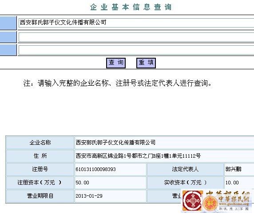Focus the company name field containing 西安郭氏郭子仪文化传播有限公司
Image resolution: width=254 pixels, height=215 pixels.
pyautogui.click(x=136, y=23)
